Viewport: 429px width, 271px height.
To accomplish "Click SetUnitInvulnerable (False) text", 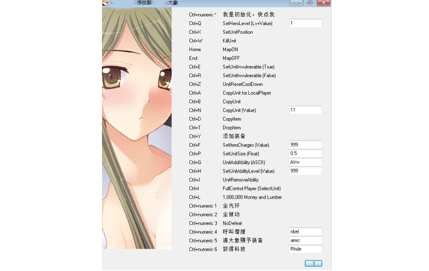I will (249, 76).
